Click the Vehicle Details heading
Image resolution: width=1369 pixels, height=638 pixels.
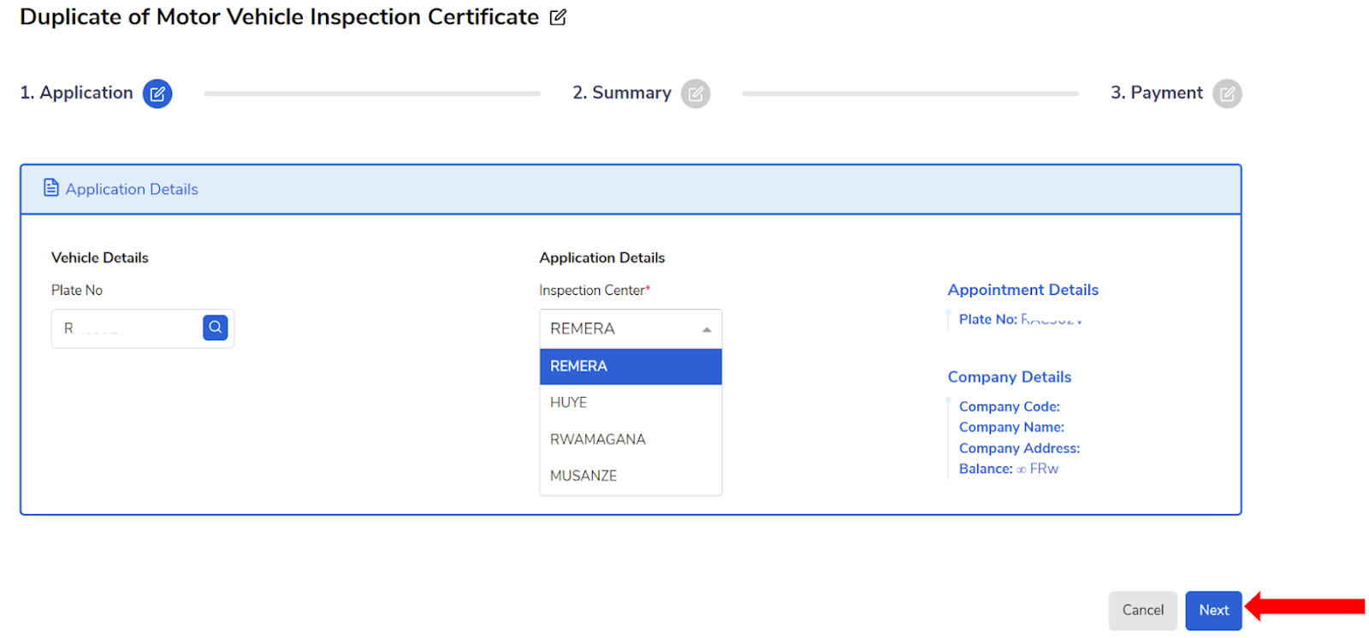[x=100, y=257]
